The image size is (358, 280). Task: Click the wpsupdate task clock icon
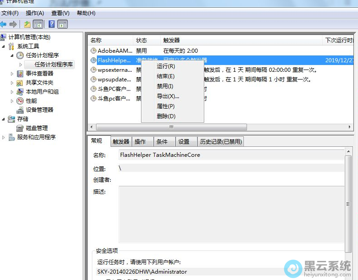[x=93, y=80]
